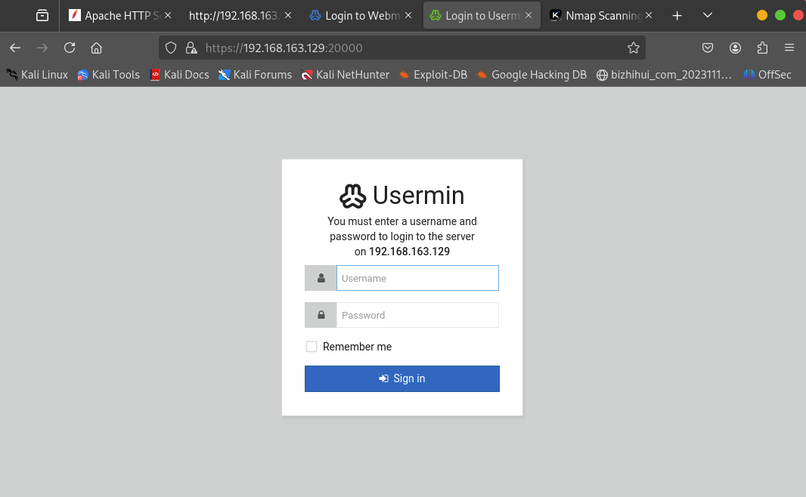Open Kali Tools bookmark
This screenshot has width=806, height=497.
point(108,75)
